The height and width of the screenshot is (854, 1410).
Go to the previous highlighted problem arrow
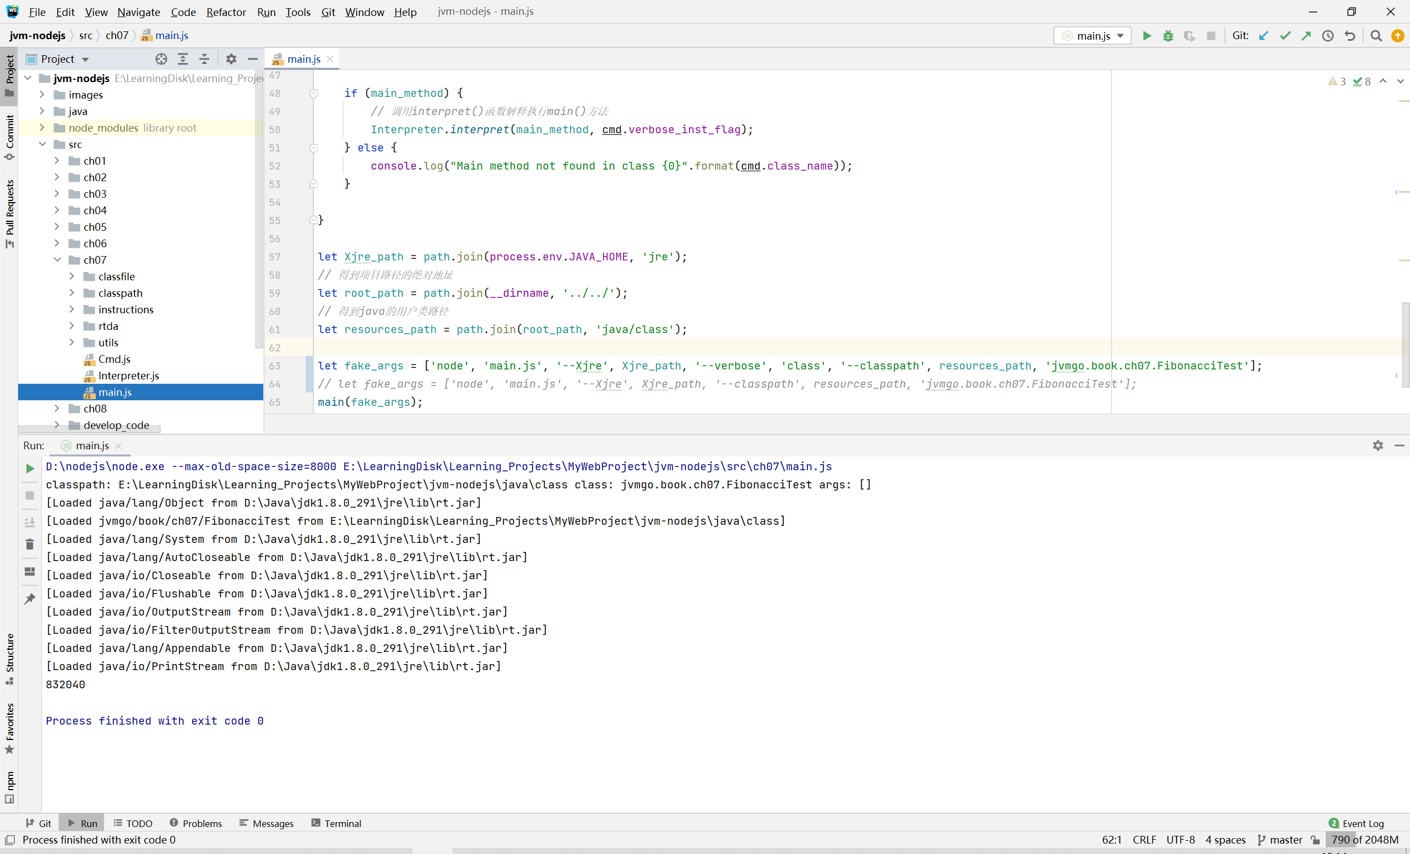(x=1383, y=81)
